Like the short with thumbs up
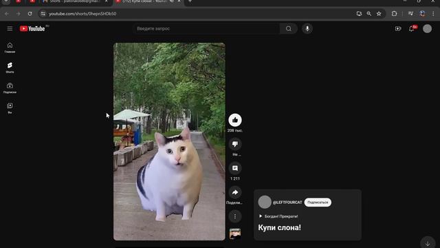 point(235,120)
